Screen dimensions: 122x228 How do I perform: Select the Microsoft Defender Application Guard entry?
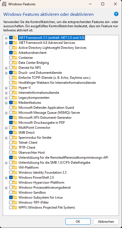(x=46, y=108)
